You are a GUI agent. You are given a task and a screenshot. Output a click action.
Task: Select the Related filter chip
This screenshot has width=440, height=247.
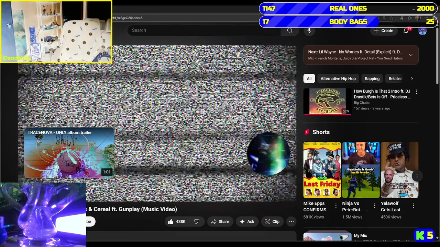[395, 79]
